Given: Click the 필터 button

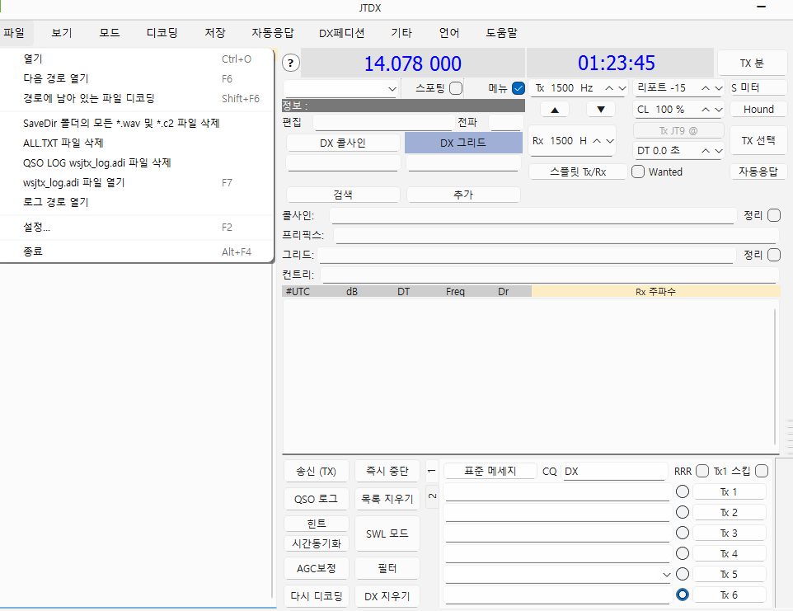Looking at the screenshot, I should click(x=387, y=568).
